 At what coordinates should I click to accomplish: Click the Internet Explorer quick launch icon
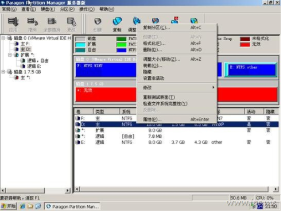coord(22,206)
